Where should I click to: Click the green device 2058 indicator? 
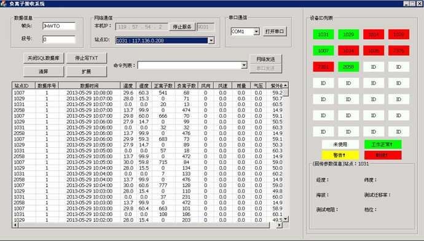(x=348, y=67)
